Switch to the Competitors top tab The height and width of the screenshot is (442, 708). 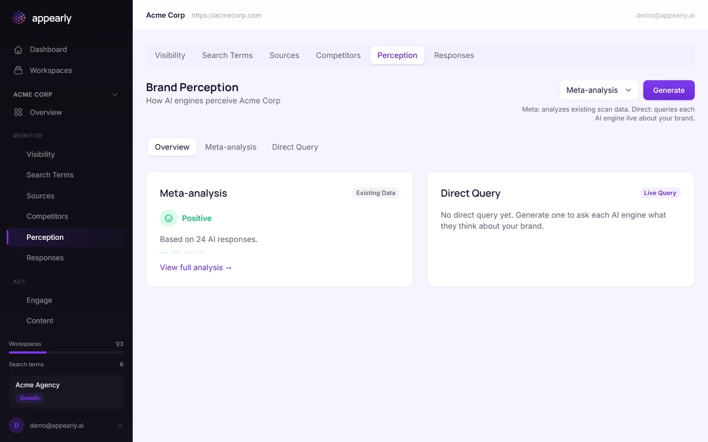point(338,55)
